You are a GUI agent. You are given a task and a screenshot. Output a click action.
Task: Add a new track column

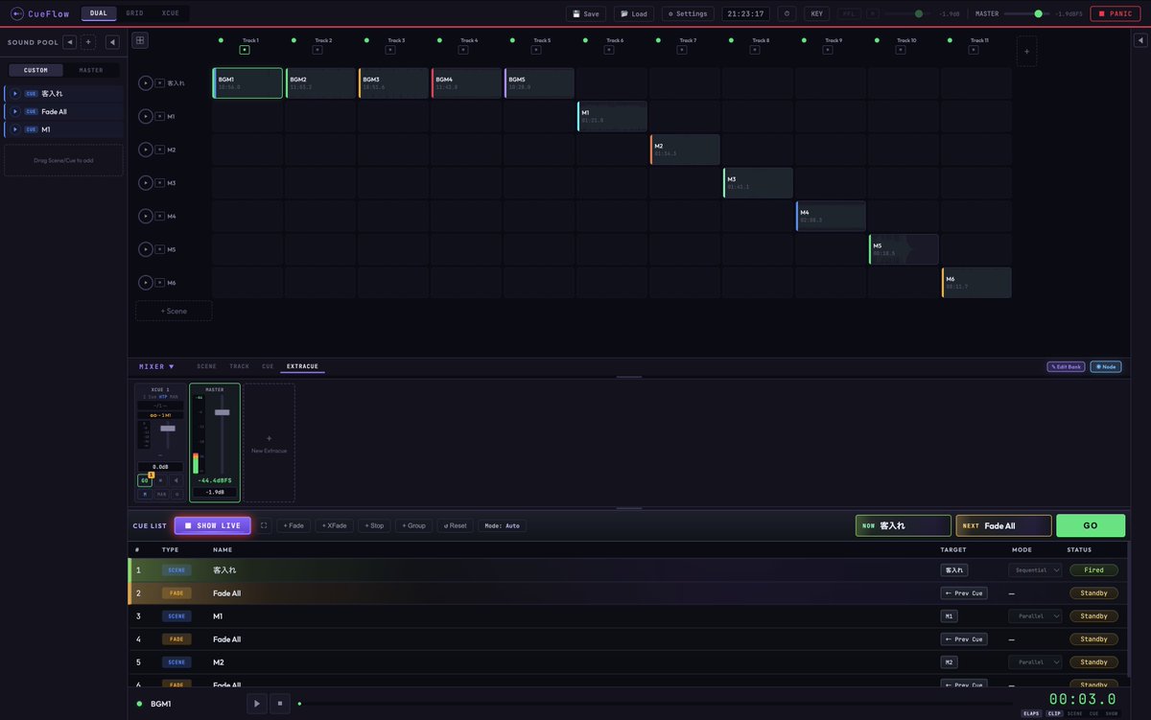(x=1026, y=51)
